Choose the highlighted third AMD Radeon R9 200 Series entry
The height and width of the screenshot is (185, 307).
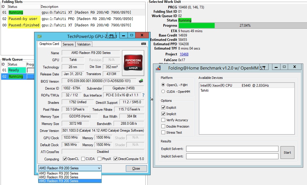70,181
